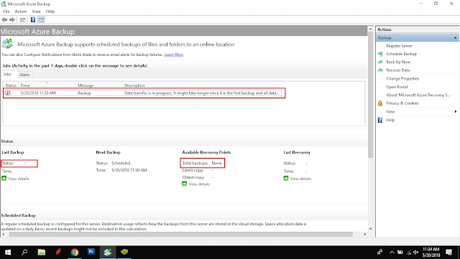Open the View menu in menu bar

tap(37, 11)
